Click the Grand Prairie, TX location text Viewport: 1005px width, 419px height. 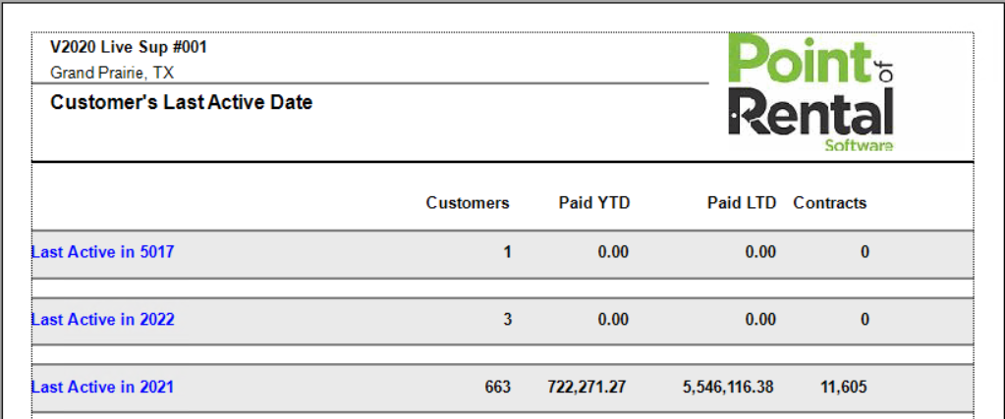112,73
